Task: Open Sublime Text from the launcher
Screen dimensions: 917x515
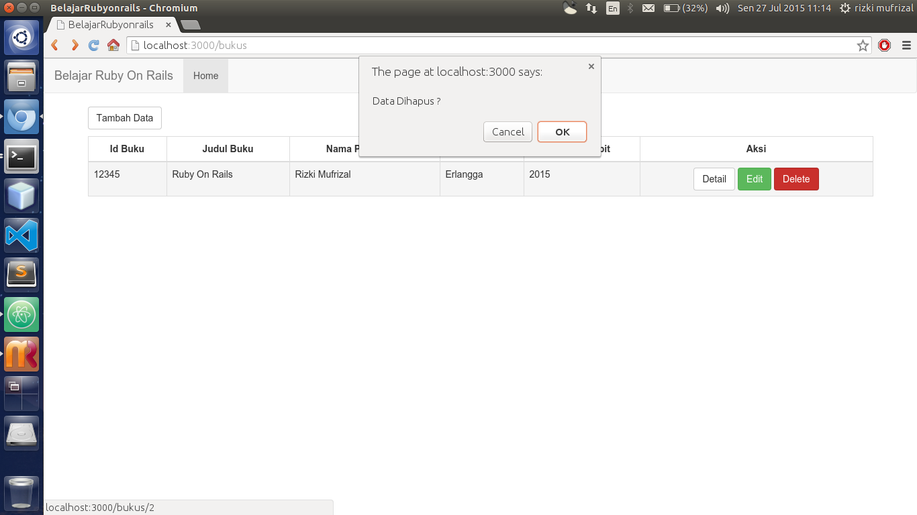Action: click(21, 275)
